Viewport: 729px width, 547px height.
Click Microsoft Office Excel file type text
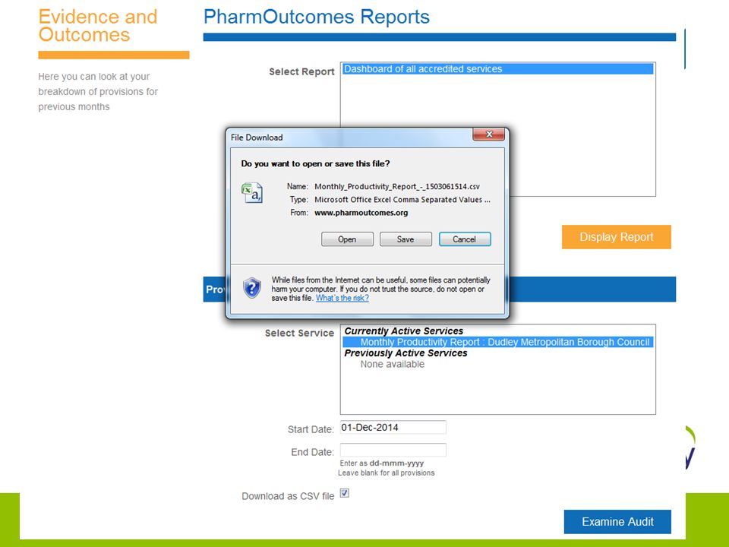coord(402,200)
